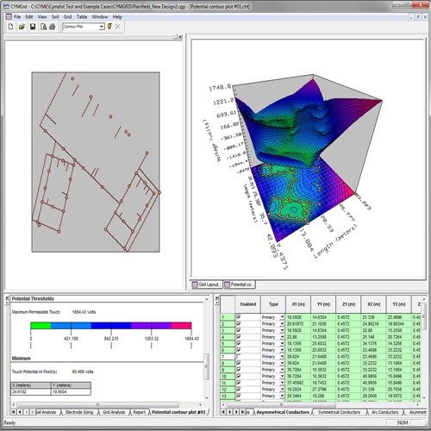Expand the Type dropdown in row 1
Viewport: 431px width, 431px height.
282,317
